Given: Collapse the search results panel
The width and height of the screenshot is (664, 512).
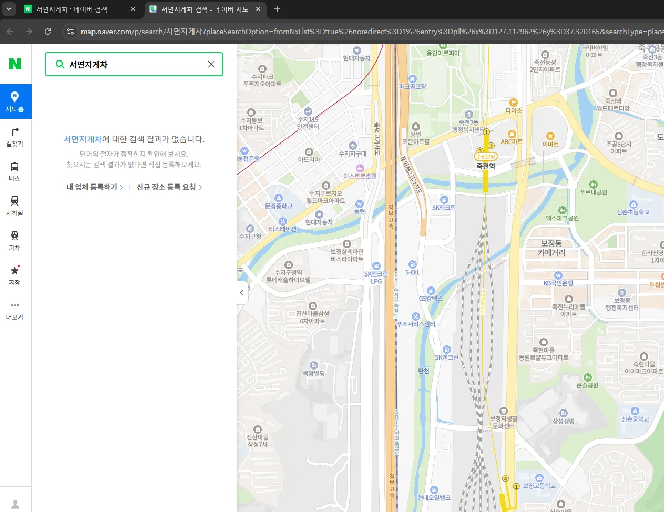Looking at the screenshot, I should pos(241,292).
